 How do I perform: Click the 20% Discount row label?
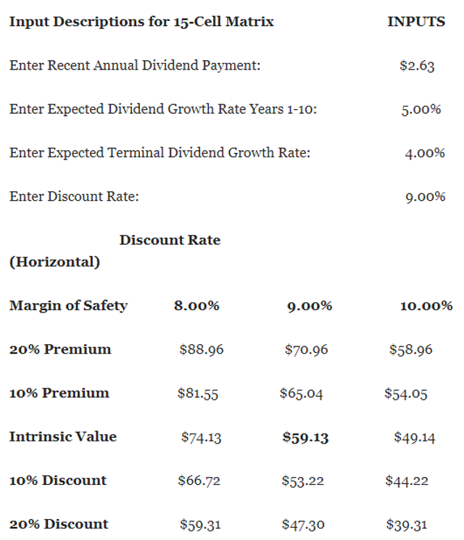pyautogui.click(x=59, y=524)
